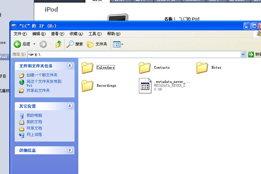Open the 帮助(H) menu

(x=114, y=34)
